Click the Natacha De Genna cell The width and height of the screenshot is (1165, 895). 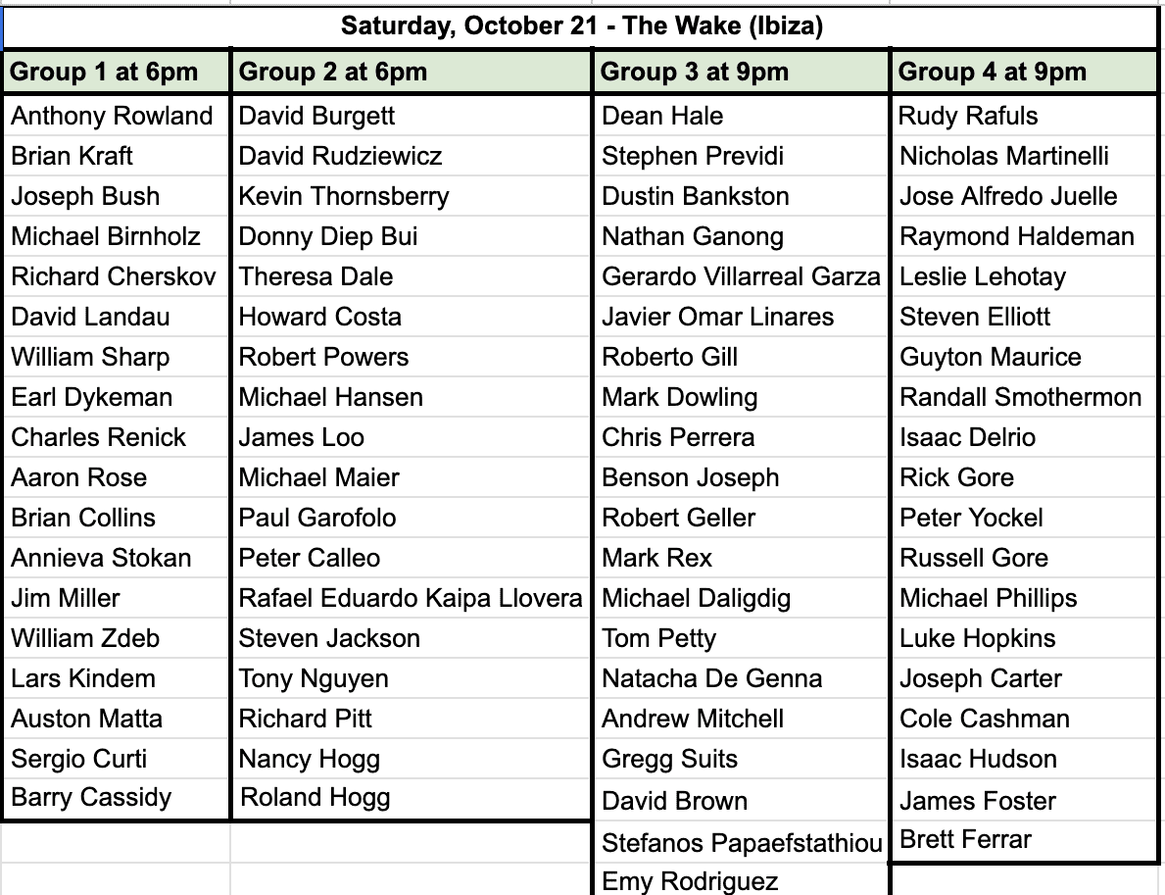click(742, 678)
